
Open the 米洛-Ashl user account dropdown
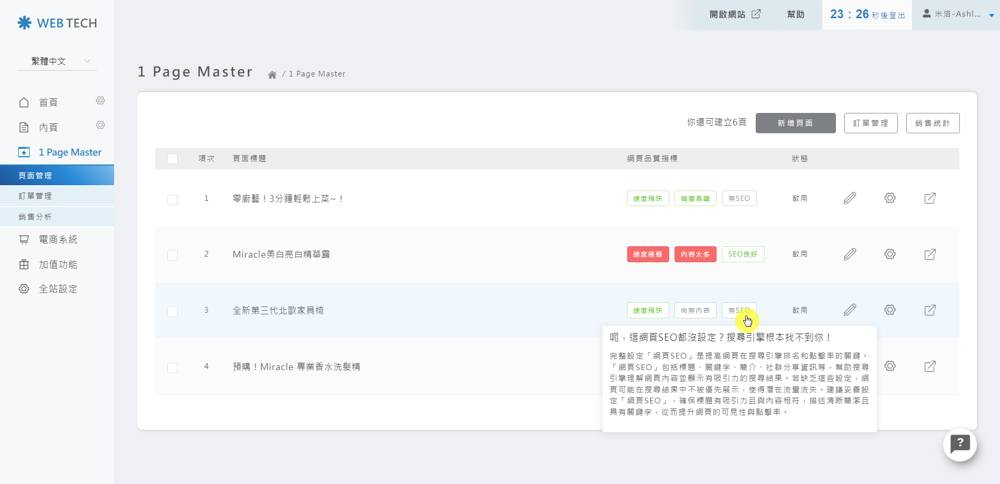957,15
